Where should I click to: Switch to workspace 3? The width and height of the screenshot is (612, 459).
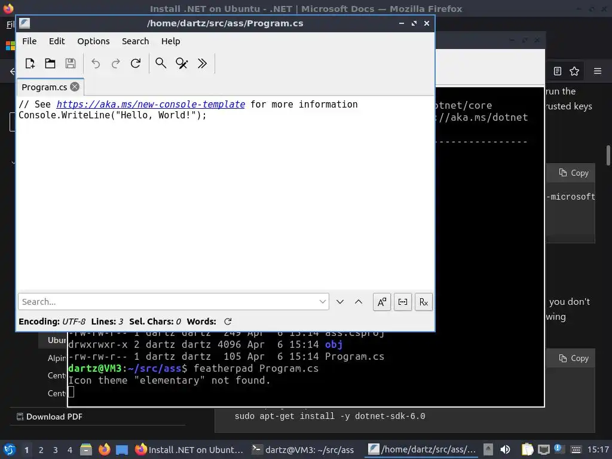(x=56, y=450)
